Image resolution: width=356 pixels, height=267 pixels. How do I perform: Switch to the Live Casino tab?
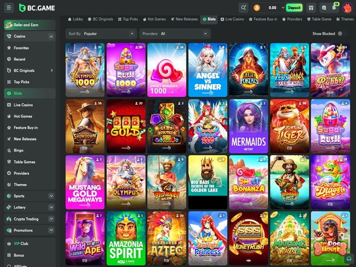click(x=232, y=19)
